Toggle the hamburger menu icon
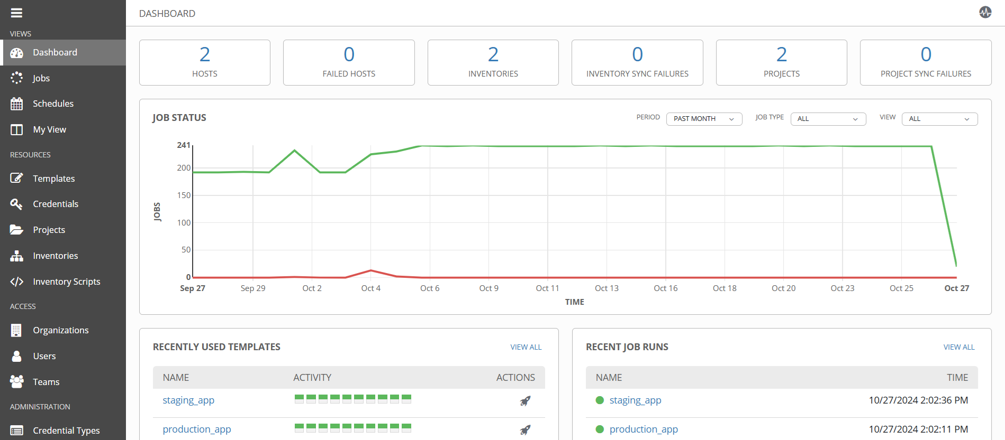This screenshot has width=1005, height=440. (16, 13)
